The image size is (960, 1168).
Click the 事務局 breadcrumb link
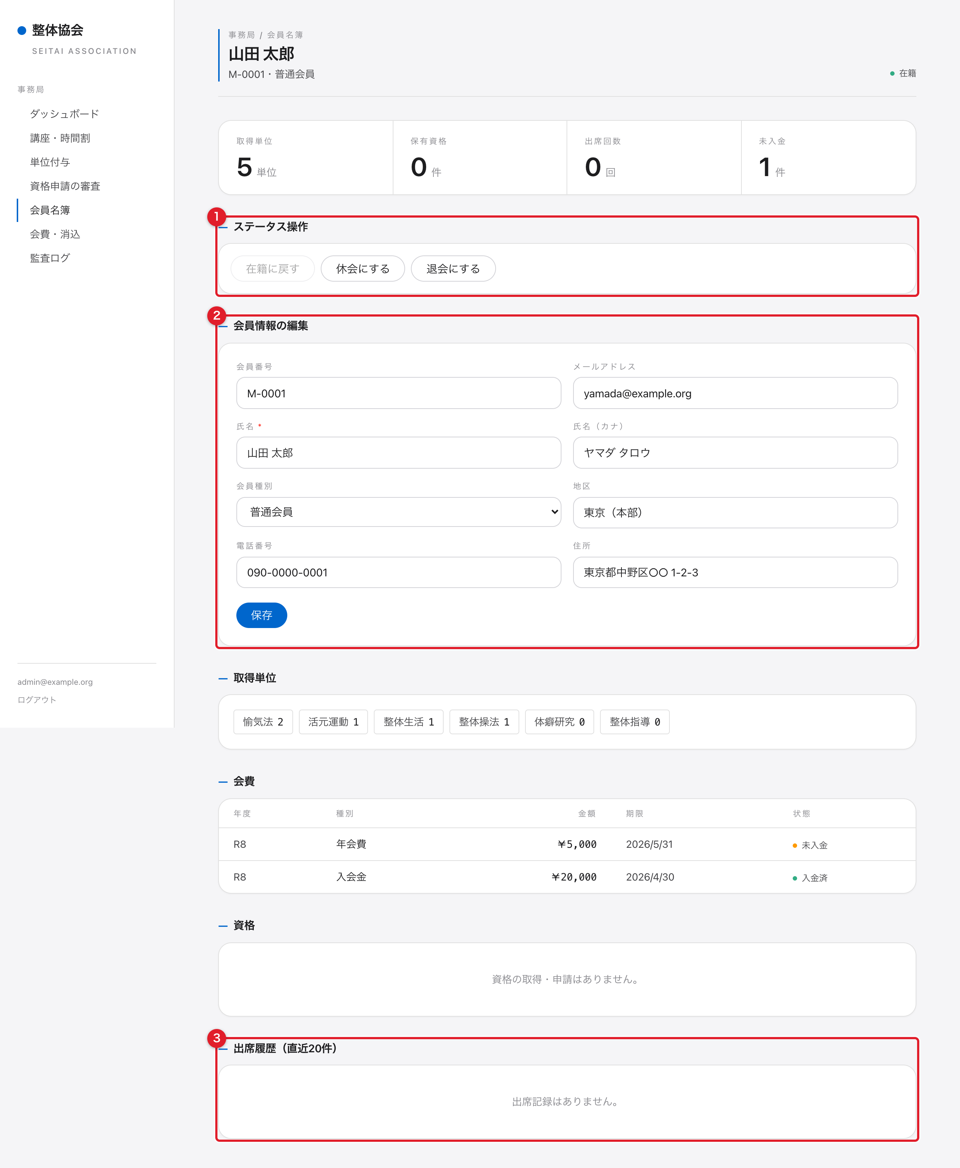(242, 35)
